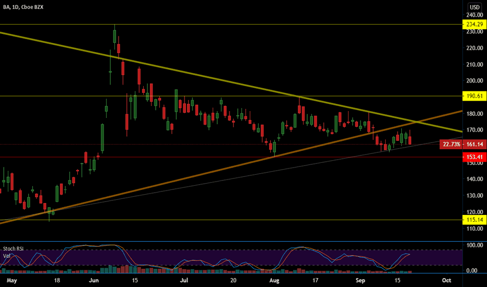Click the Vol indicator label

pyautogui.click(x=6, y=256)
